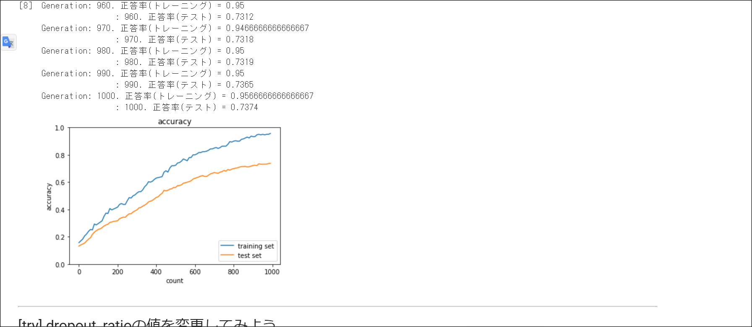Select training accuracy value 0.9566666666666667
Viewport: 752px width, 327px height.
tap(272, 96)
